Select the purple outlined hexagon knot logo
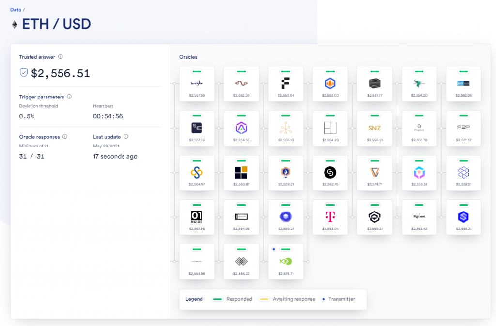The width and height of the screenshot is (496, 326). (464, 173)
